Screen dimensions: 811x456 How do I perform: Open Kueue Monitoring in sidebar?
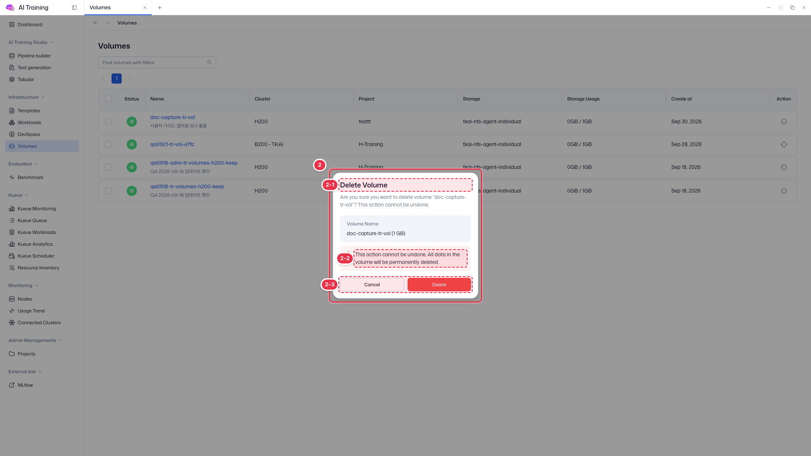(x=42, y=209)
